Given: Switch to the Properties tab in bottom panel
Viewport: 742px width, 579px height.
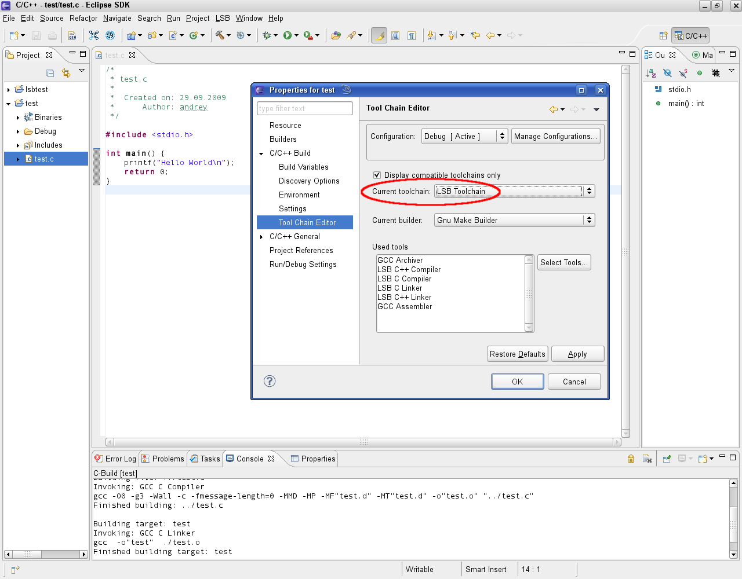Looking at the screenshot, I should click(313, 459).
